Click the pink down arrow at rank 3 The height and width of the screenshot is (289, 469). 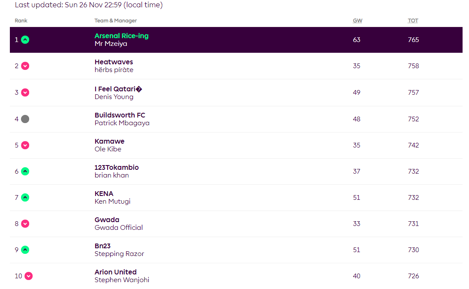[25, 93]
